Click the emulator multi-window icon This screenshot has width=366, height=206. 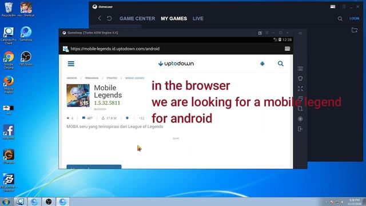(x=300, y=98)
